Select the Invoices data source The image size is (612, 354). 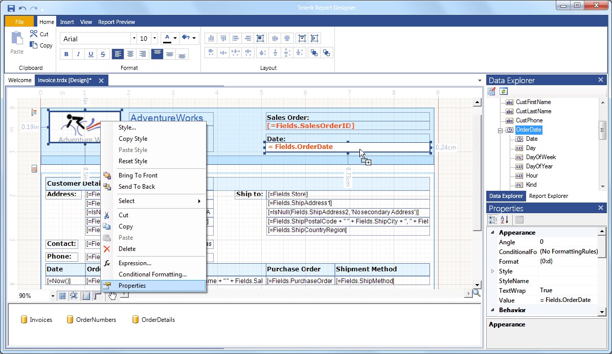pyautogui.click(x=36, y=320)
